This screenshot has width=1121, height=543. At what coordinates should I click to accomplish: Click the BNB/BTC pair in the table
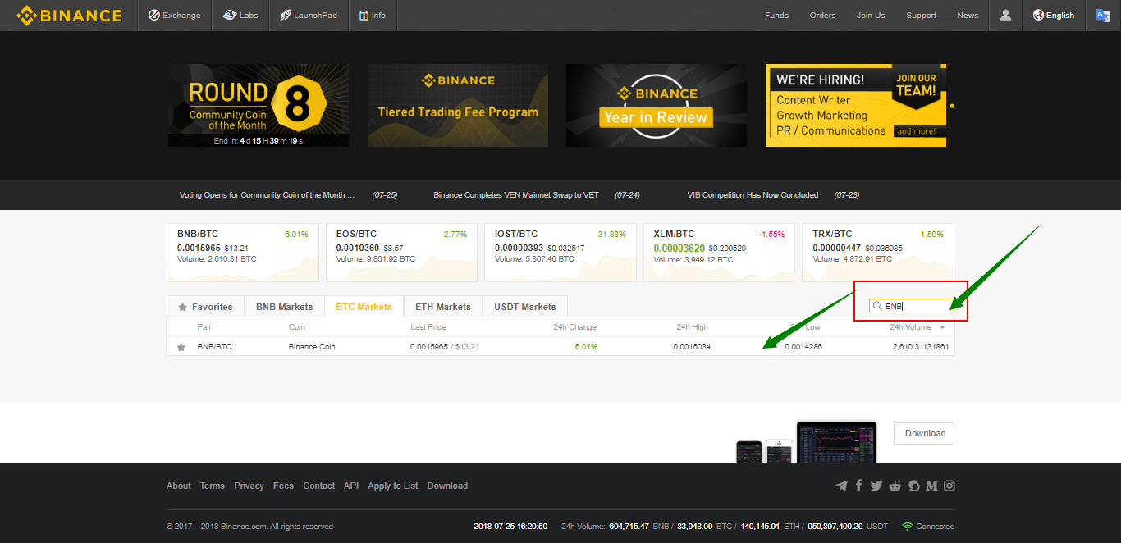coord(215,347)
